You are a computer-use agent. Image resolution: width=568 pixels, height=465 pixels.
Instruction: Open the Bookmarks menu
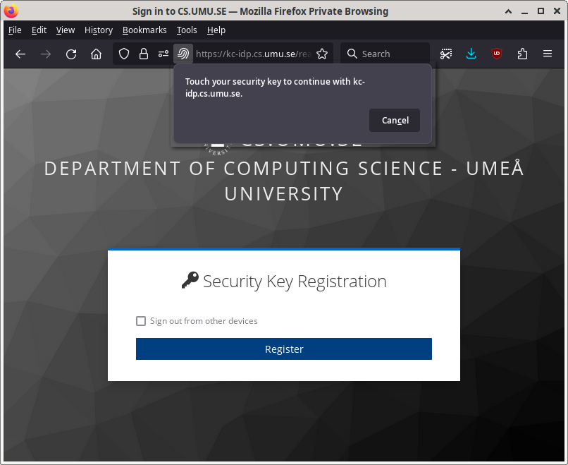[x=144, y=30]
